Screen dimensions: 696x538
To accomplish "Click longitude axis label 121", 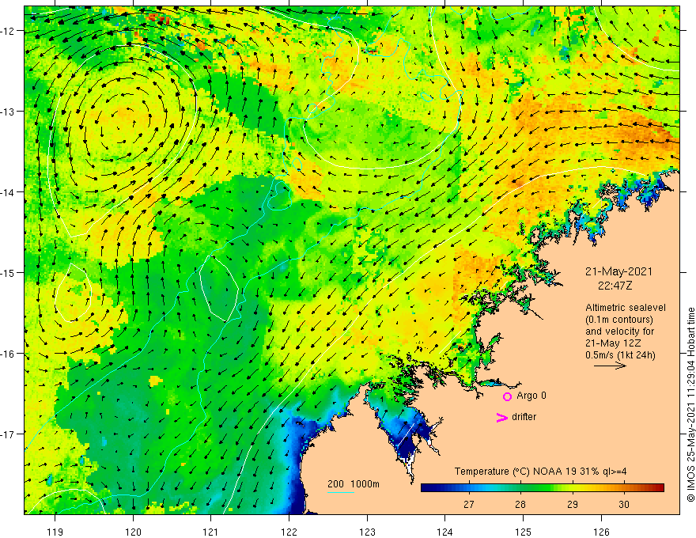I will tap(211, 532).
